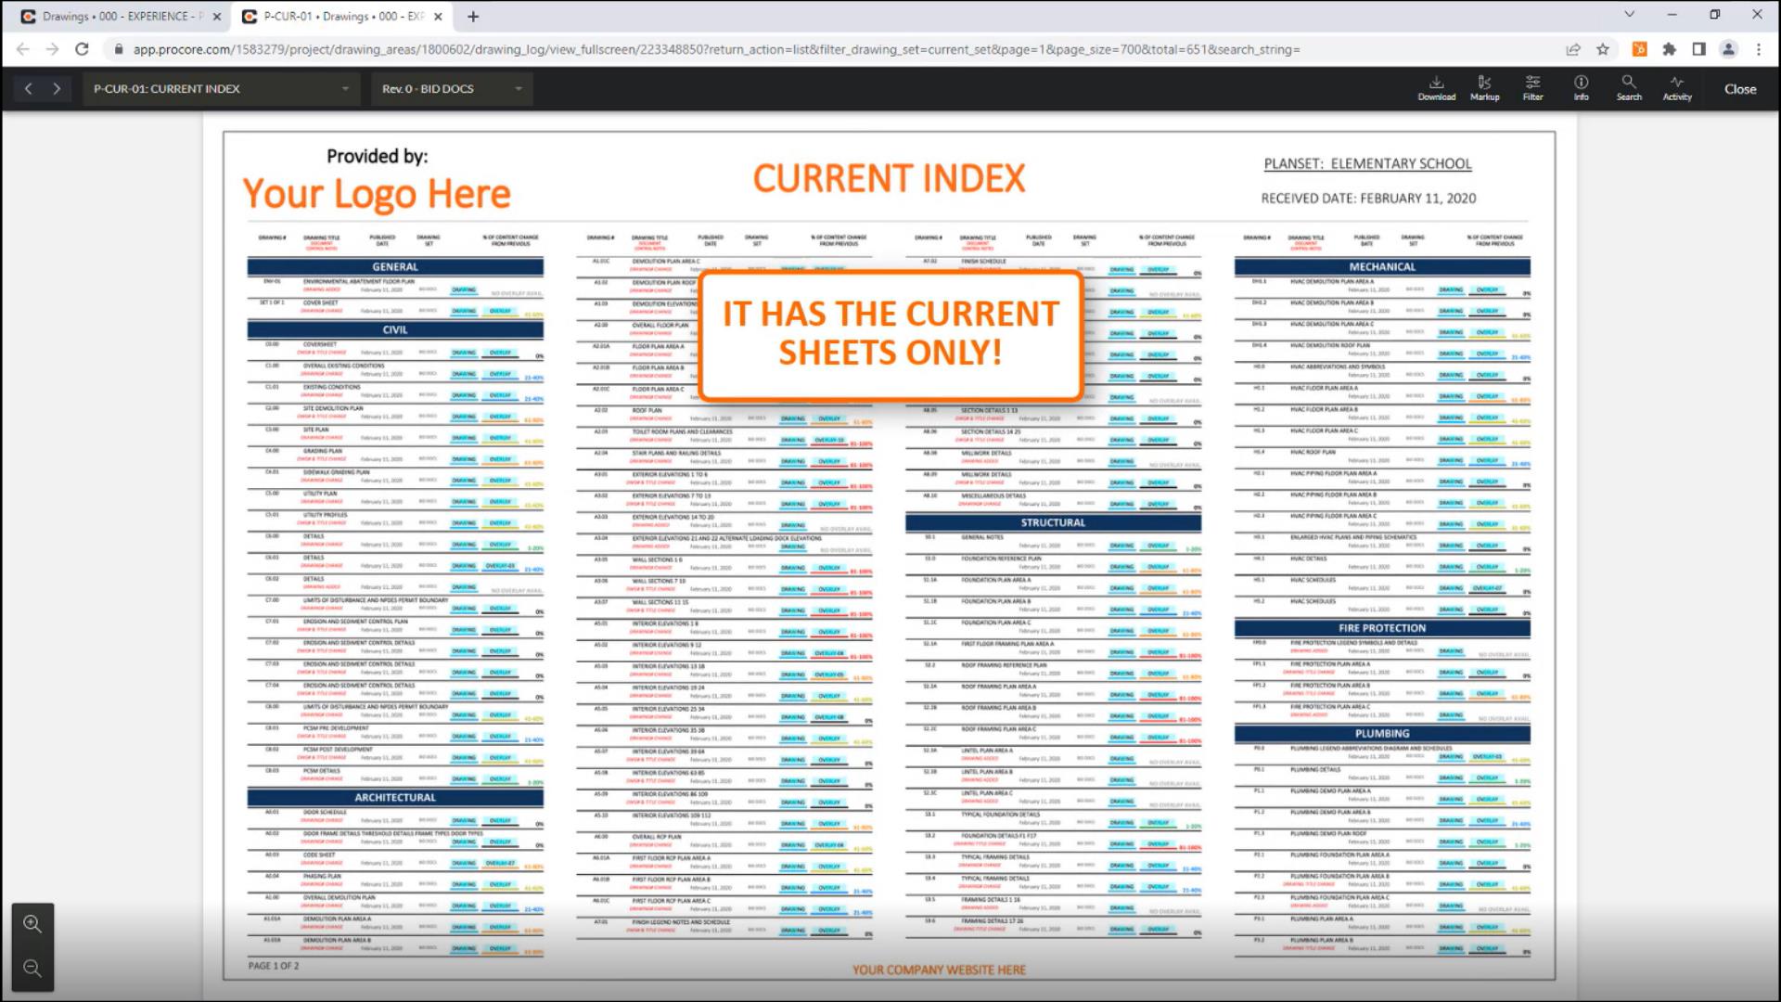Open the drawing Search tool
The image size is (1781, 1002).
(x=1629, y=88)
